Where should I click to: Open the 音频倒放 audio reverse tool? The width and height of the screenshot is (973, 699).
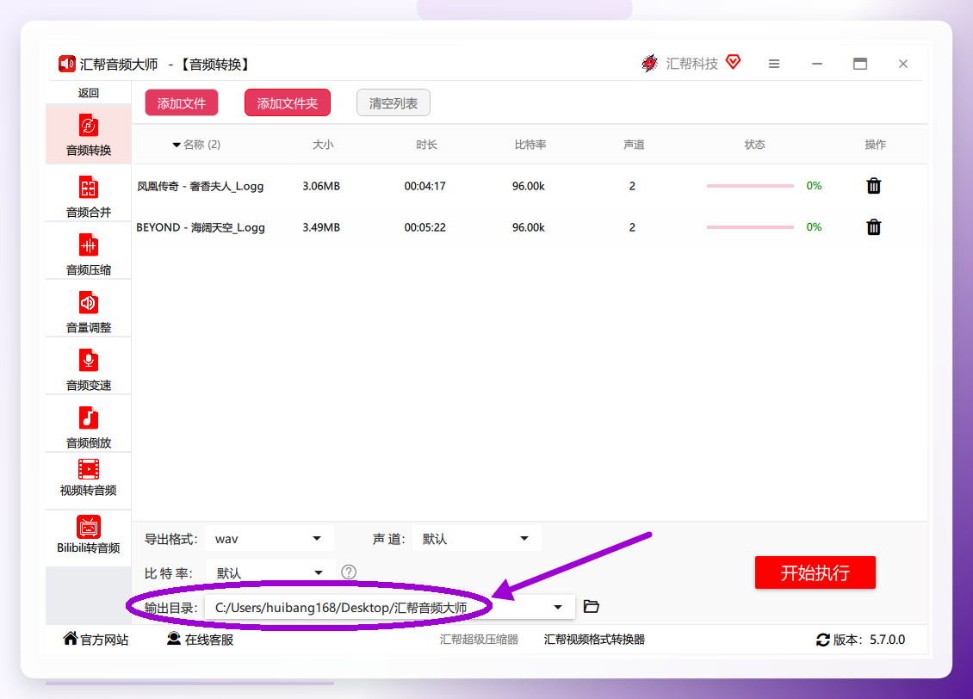coord(88,427)
